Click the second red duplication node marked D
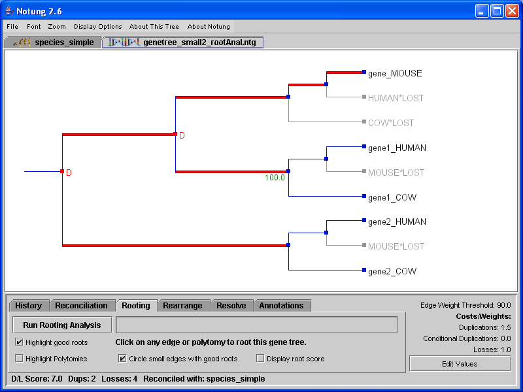The height and width of the screenshot is (392, 523). tap(175, 134)
